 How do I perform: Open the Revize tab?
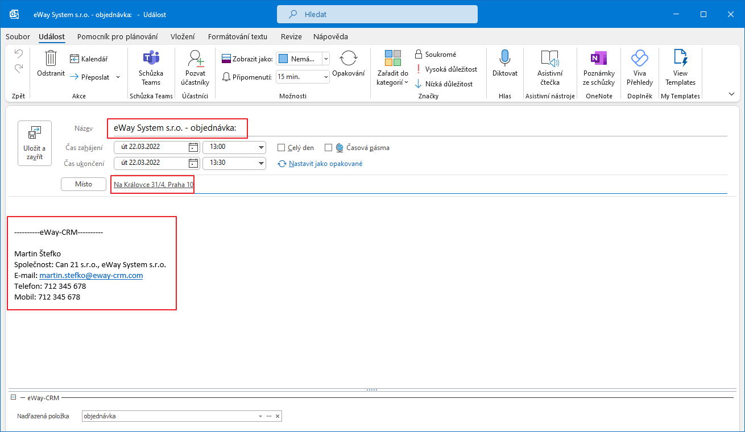coord(291,36)
